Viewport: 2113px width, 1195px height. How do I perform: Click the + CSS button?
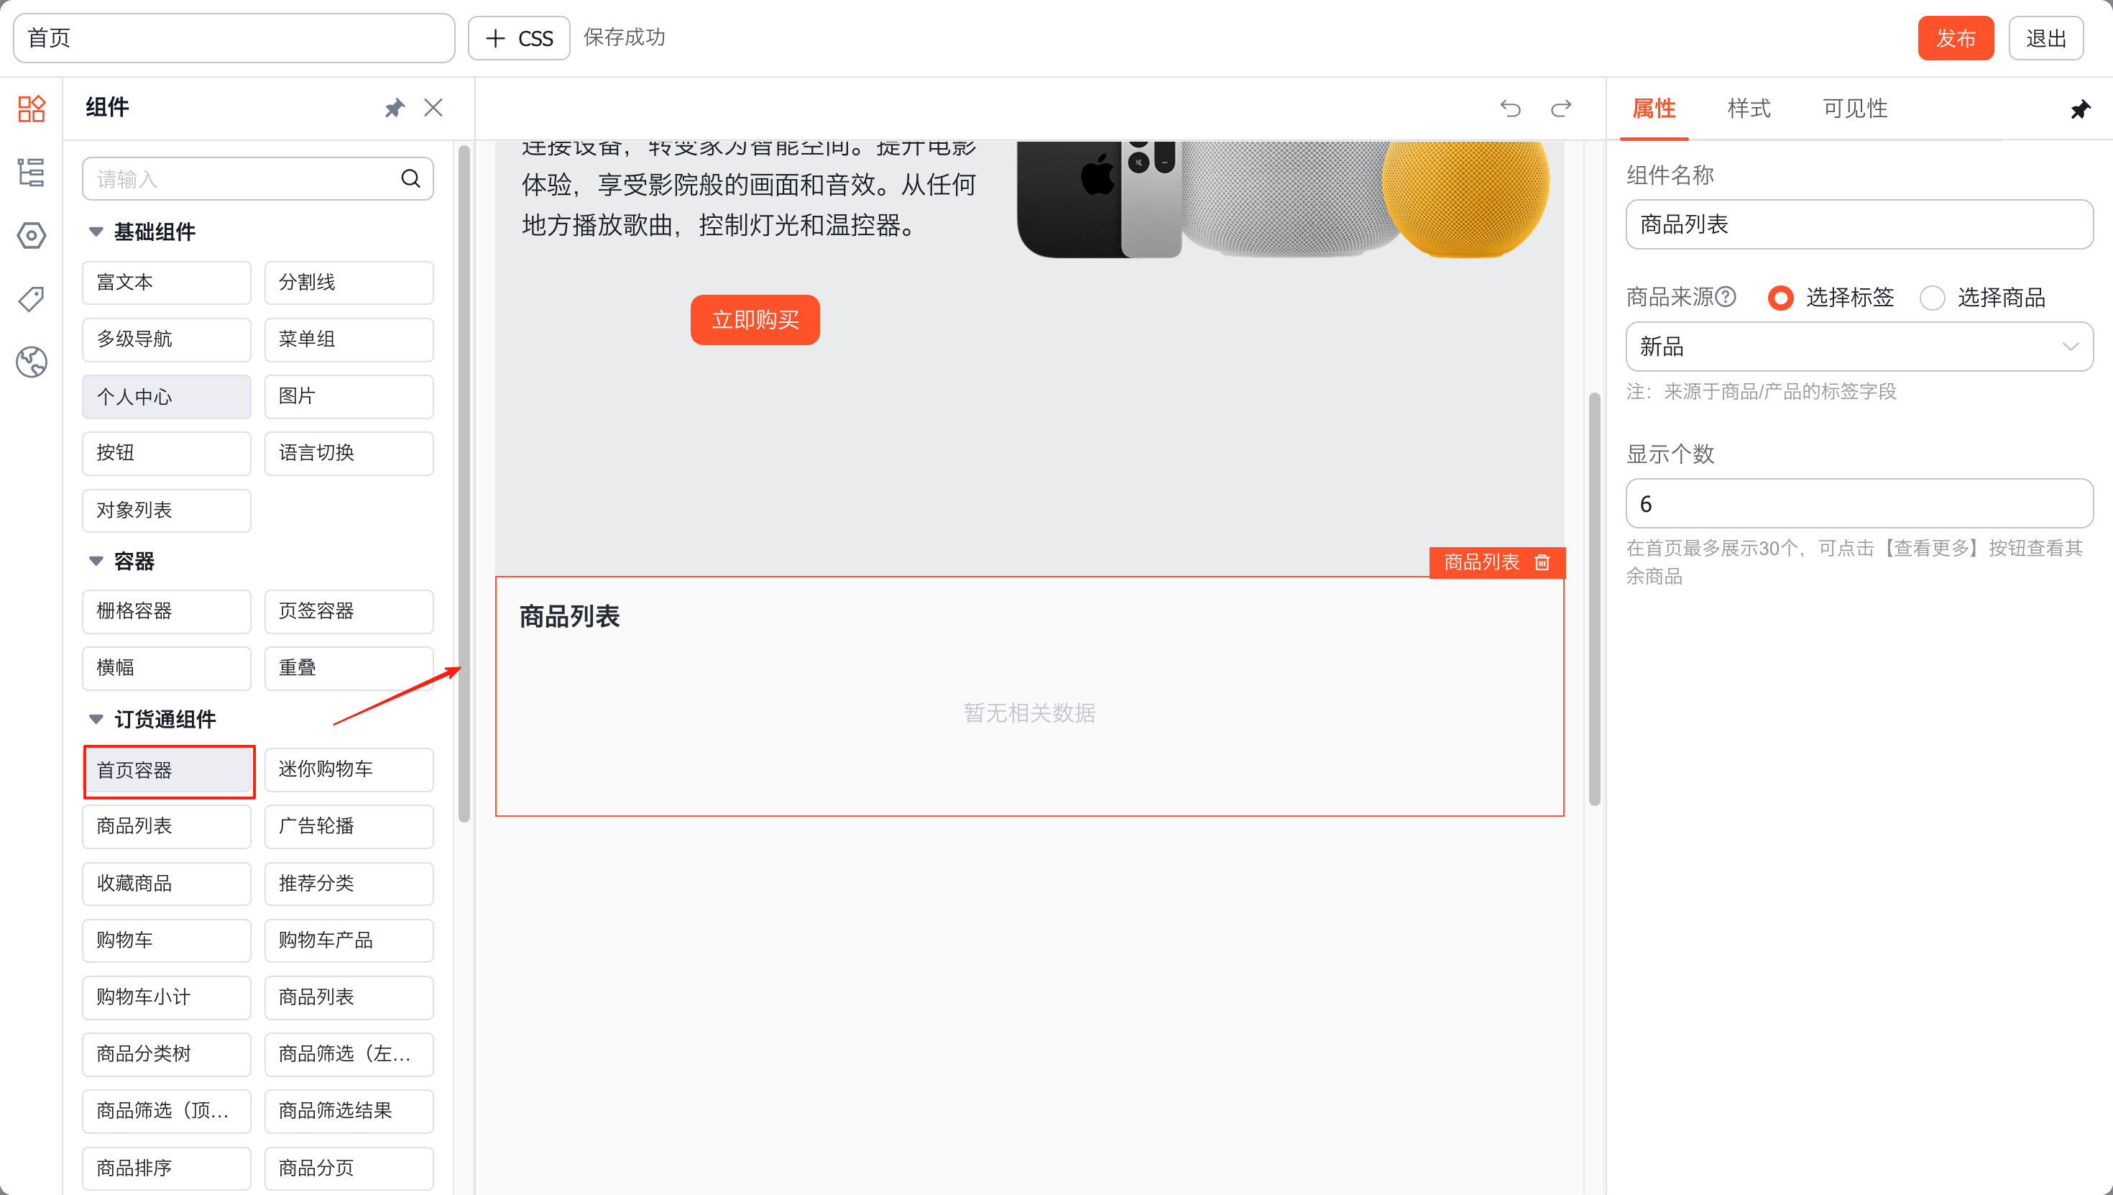coord(518,38)
